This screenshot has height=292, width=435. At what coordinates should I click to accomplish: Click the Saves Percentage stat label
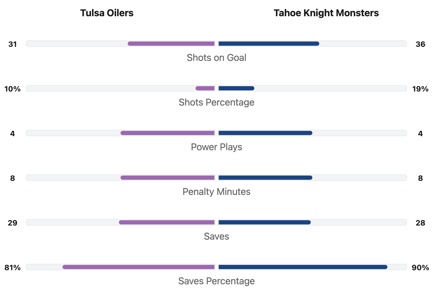click(216, 281)
